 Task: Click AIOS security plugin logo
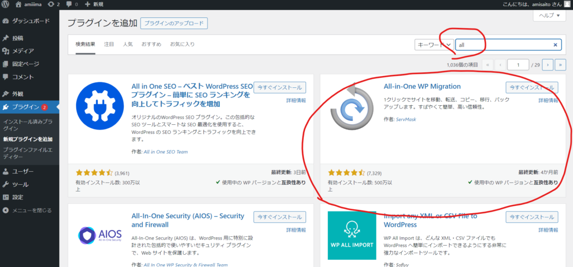pos(100,236)
